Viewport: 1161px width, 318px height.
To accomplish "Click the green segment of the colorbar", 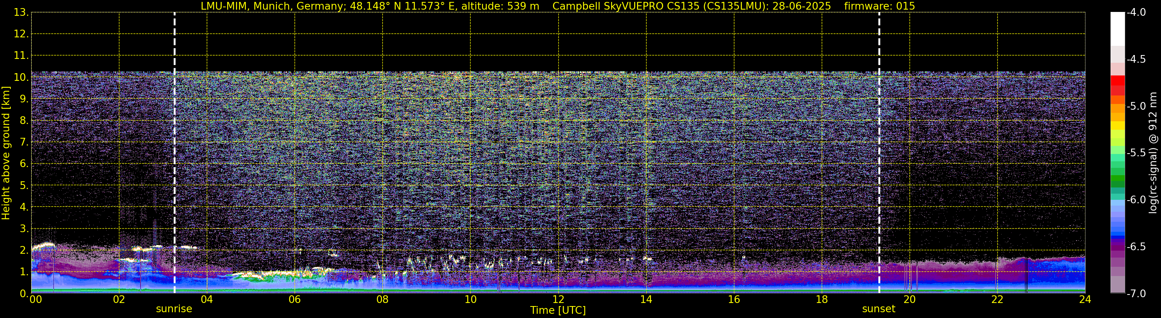I will point(1118,178).
